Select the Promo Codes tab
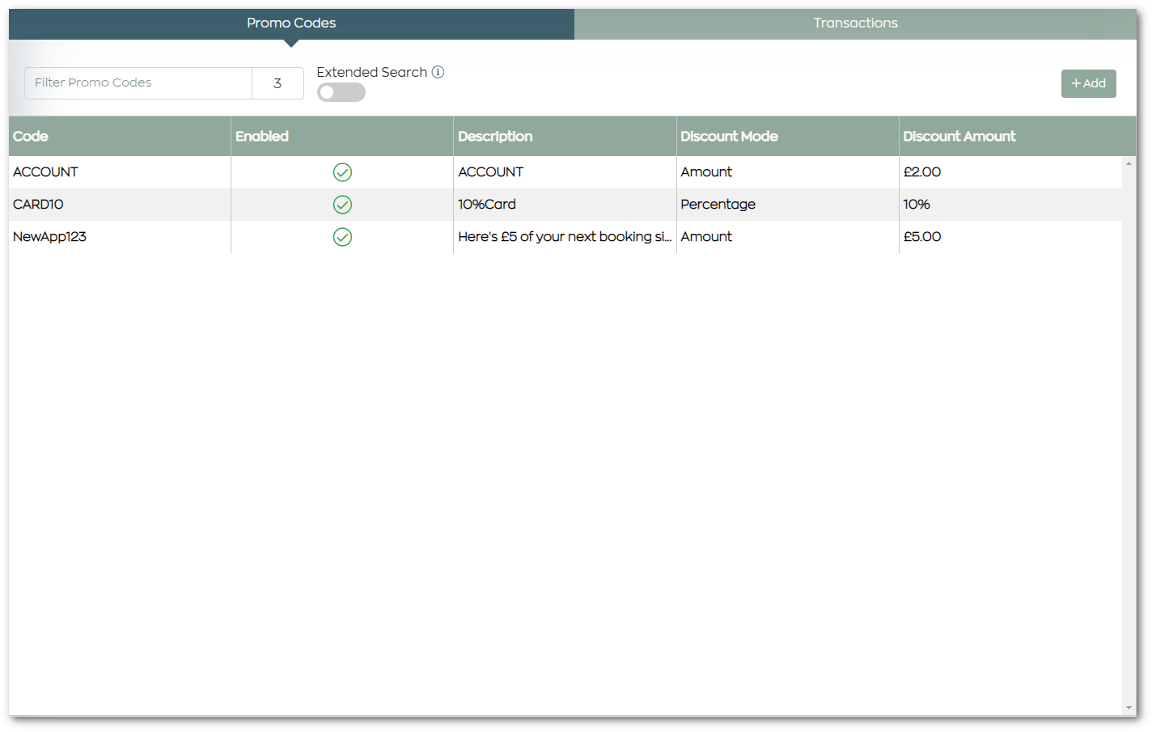The height and width of the screenshot is (732, 1152). [291, 23]
